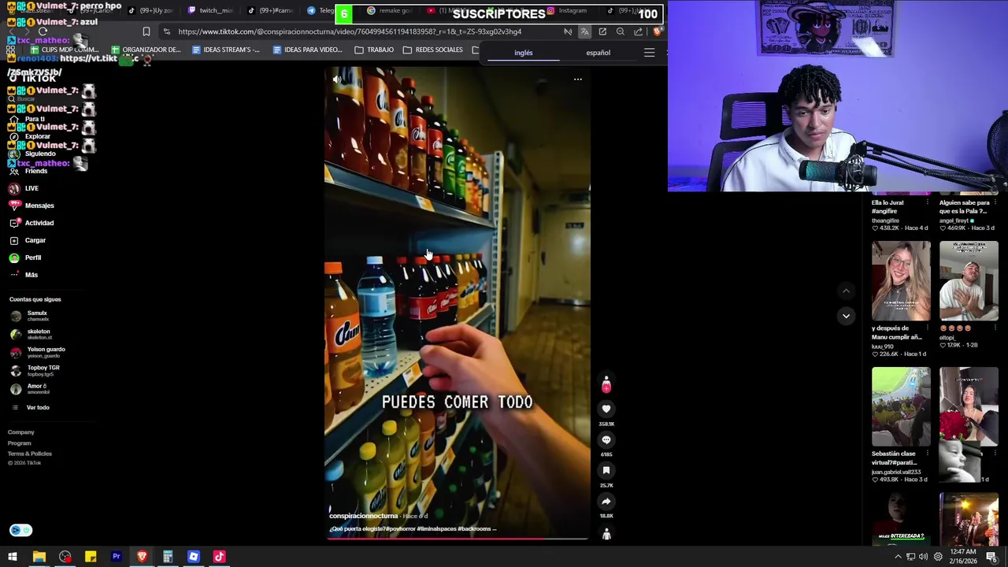Viewport: 1008px width, 567px height.
Task: Open options for Manu cumplir video
Action: pos(928,328)
